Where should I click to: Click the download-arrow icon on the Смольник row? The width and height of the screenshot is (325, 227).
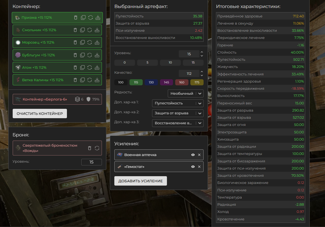pos(97,30)
